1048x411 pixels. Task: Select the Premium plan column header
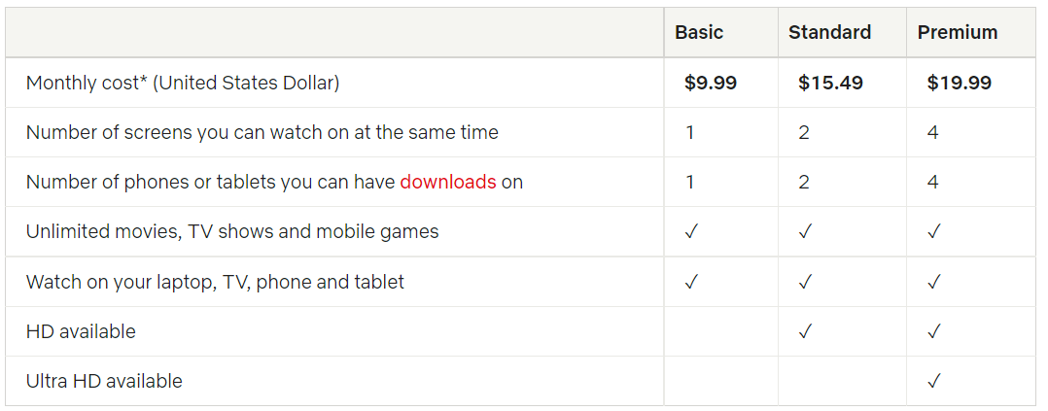pos(958,32)
